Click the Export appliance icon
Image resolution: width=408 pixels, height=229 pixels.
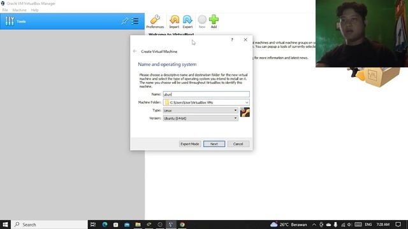click(x=187, y=22)
